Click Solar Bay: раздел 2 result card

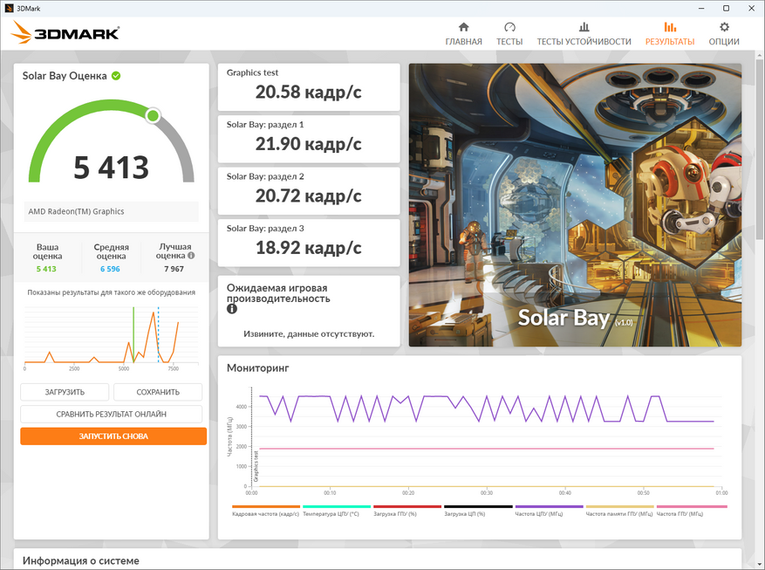click(309, 191)
